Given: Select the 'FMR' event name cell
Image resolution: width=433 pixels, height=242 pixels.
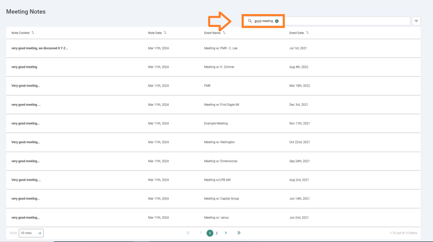Looking at the screenshot, I should (207, 86).
